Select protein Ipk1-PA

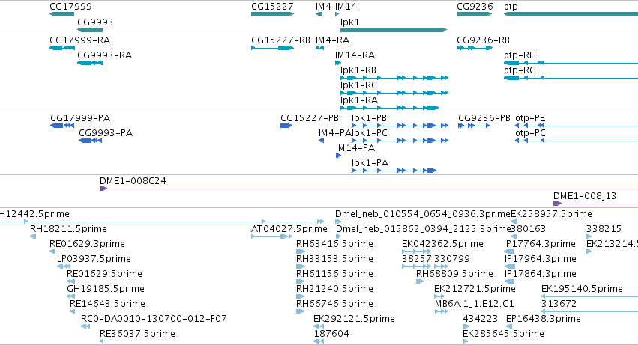pyautogui.click(x=394, y=171)
